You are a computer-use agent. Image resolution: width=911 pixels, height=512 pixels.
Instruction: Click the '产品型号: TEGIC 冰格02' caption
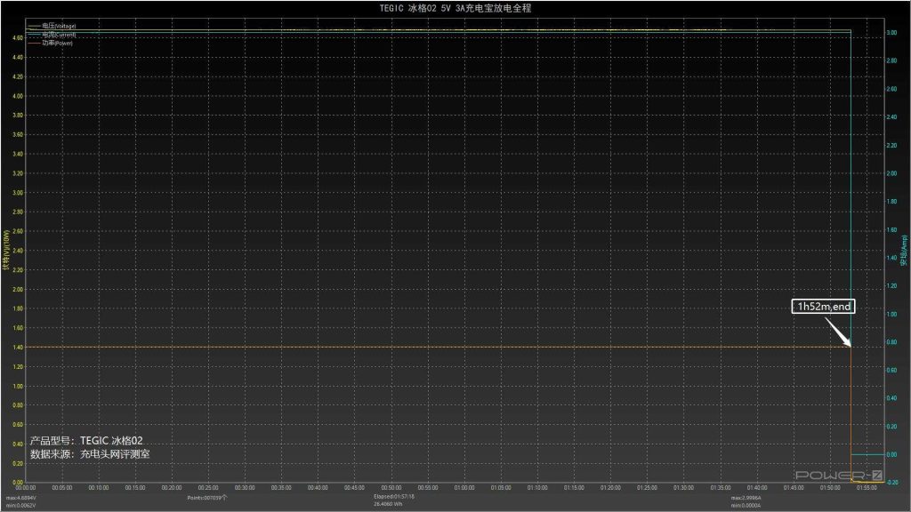[86, 441]
